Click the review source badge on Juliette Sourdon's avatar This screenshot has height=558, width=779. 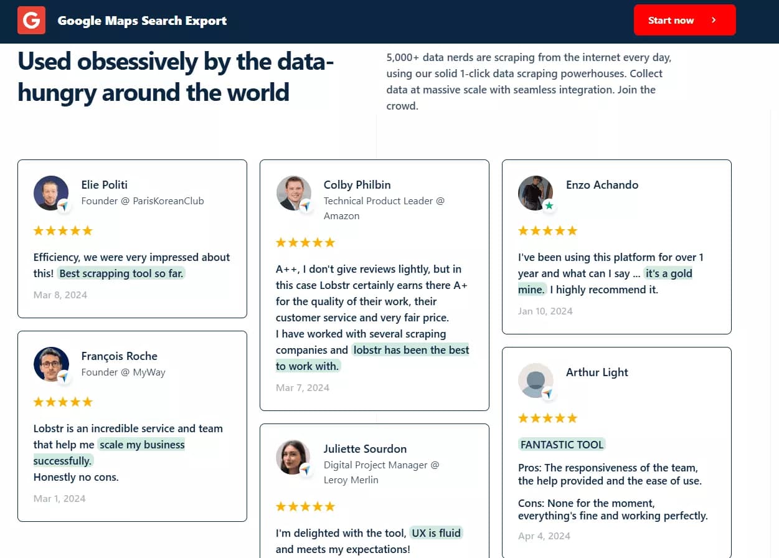click(x=306, y=470)
